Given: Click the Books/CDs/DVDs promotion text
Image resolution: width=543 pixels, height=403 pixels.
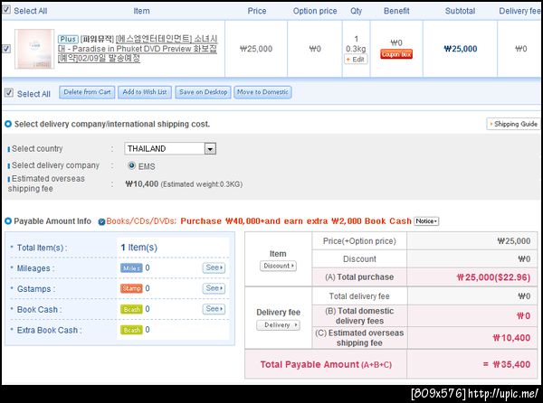Looking at the screenshot, I should pyautogui.click(x=259, y=221).
